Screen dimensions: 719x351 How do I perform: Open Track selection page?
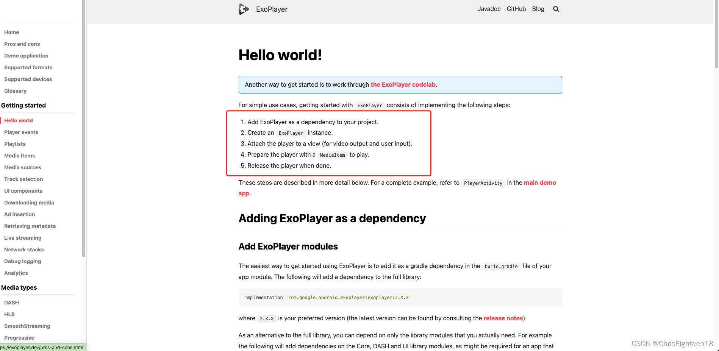(x=23, y=179)
